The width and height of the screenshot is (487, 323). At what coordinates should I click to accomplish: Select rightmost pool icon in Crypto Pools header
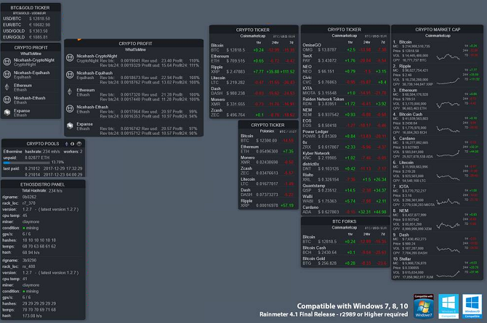click(79, 144)
